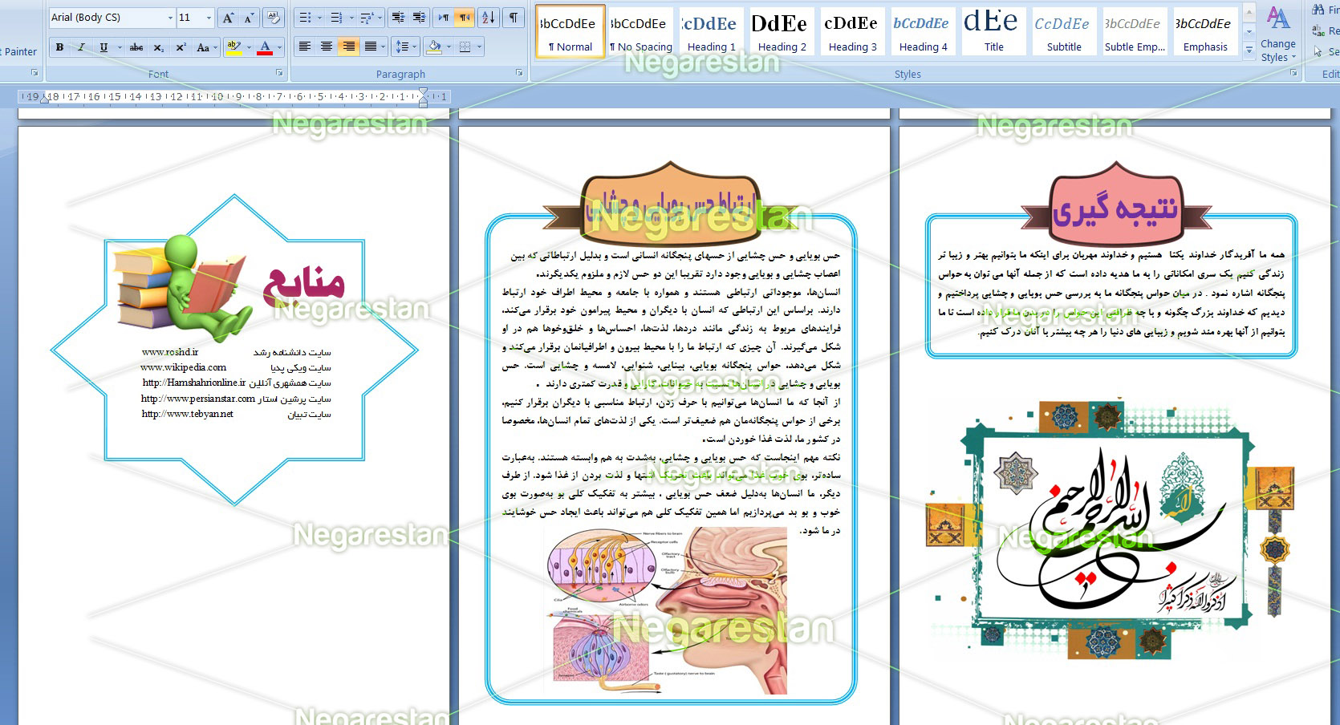Center align the paragraph

[x=327, y=47]
